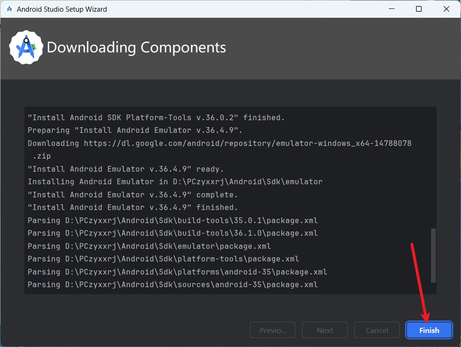
Task: Maximize the Setup Wizard window
Action: [x=419, y=9]
